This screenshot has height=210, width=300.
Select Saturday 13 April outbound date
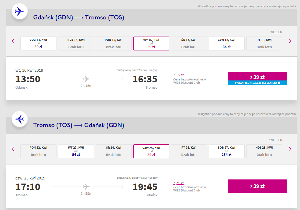tap(38, 43)
